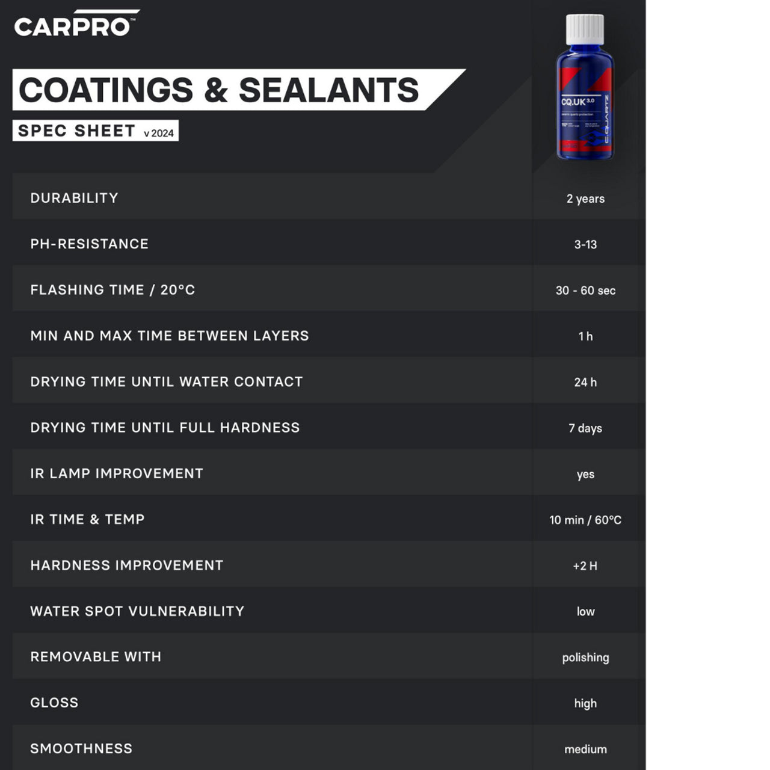Select the "3-13" pH value

click(585, 244)
